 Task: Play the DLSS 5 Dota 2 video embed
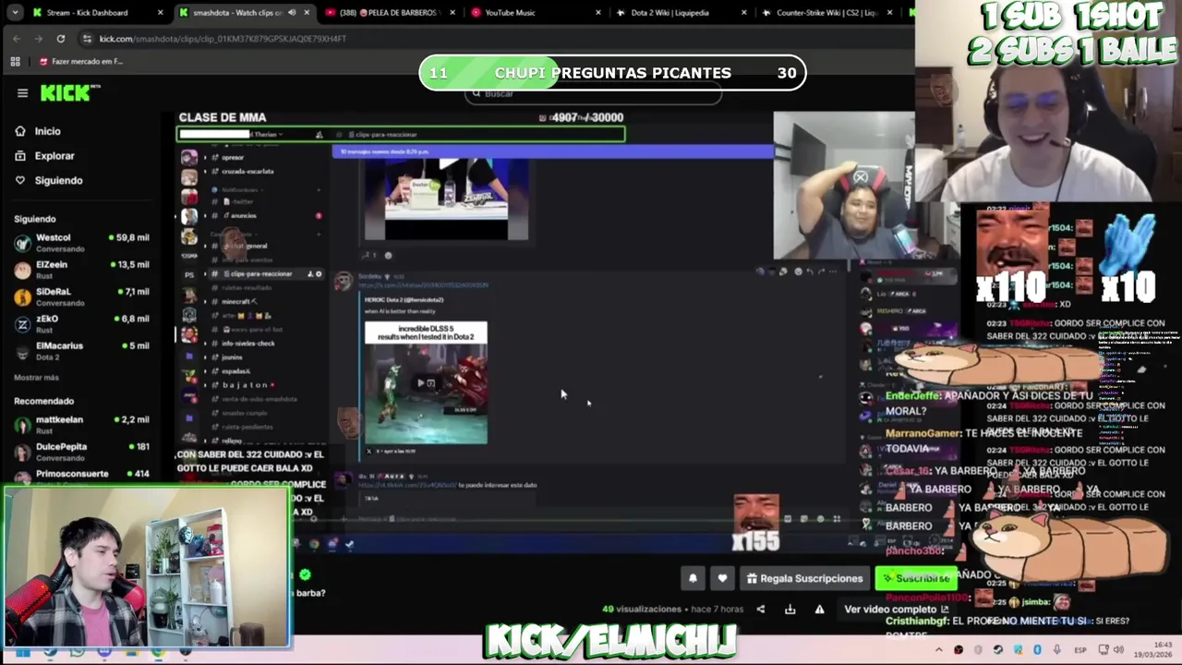tap(425, 382)
